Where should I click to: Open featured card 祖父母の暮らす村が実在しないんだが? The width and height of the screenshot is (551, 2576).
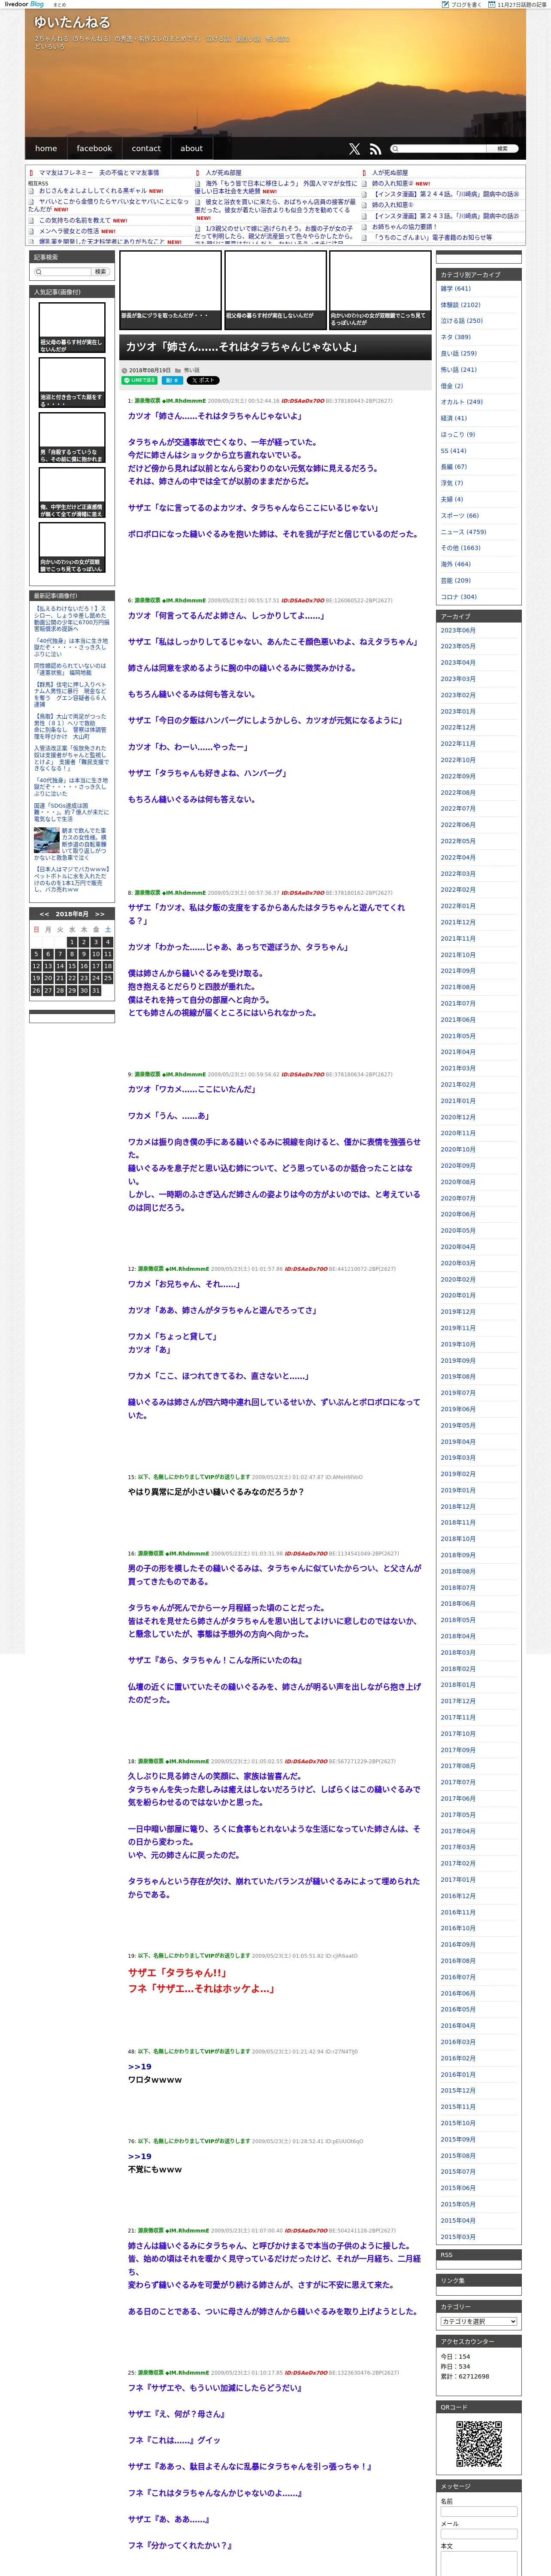click(275, 289)
